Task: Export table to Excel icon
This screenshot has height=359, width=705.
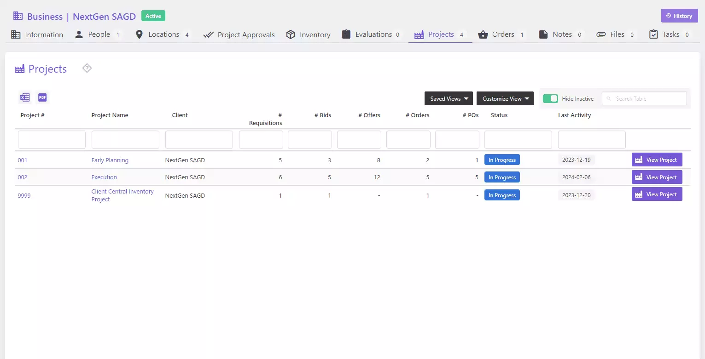Action: click(25, 97)
